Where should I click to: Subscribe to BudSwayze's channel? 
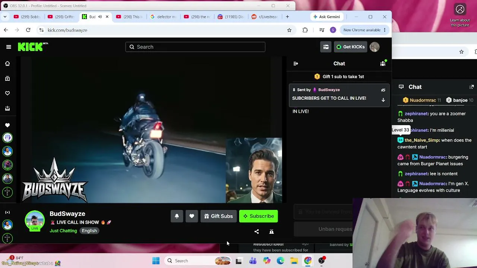coord(258,216)
